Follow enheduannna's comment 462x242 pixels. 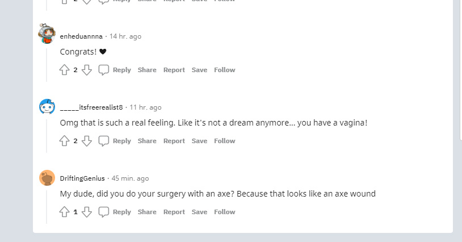click(x=225, y=70)
